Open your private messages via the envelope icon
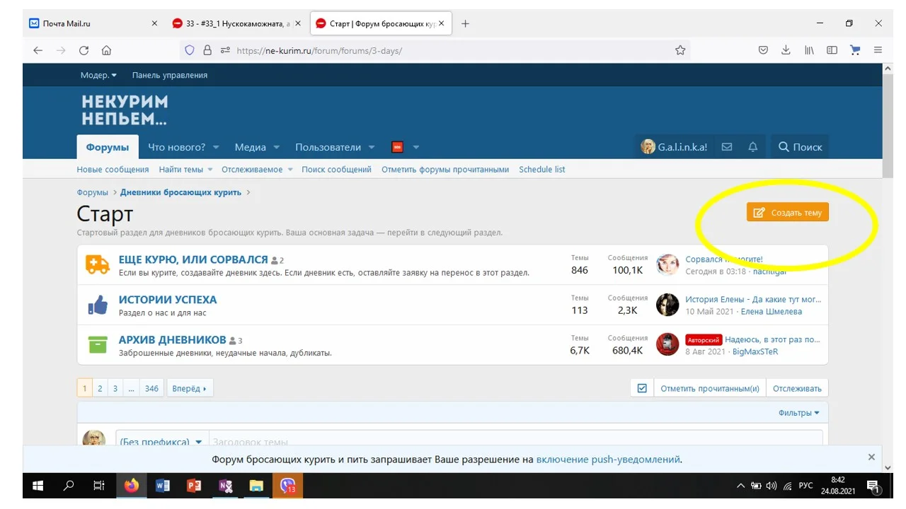906x509 pixels. (727, 146)
